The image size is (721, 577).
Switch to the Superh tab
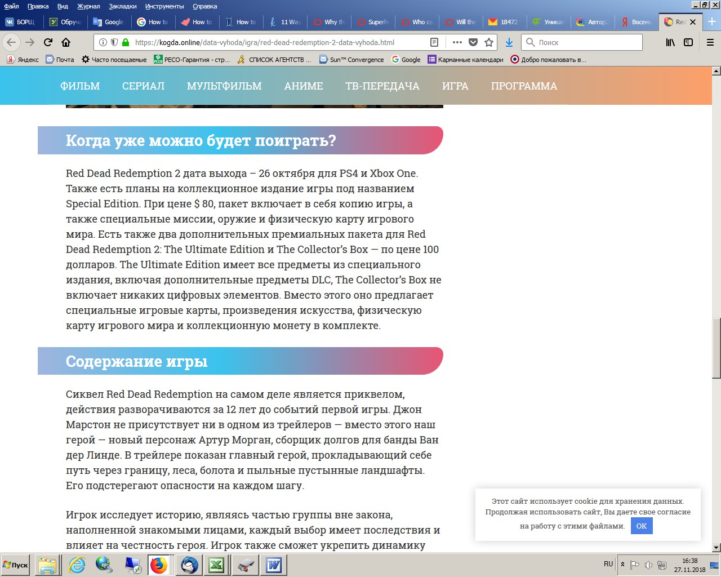coord(373,22)
